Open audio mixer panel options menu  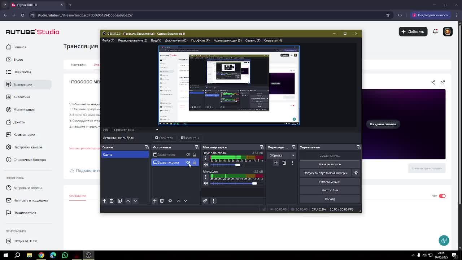tap(213, 201)
